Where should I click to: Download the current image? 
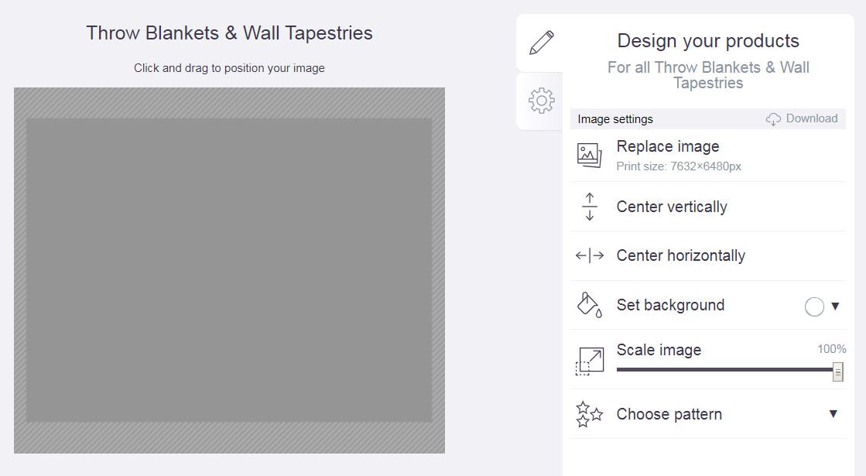(x=802, y=118)
